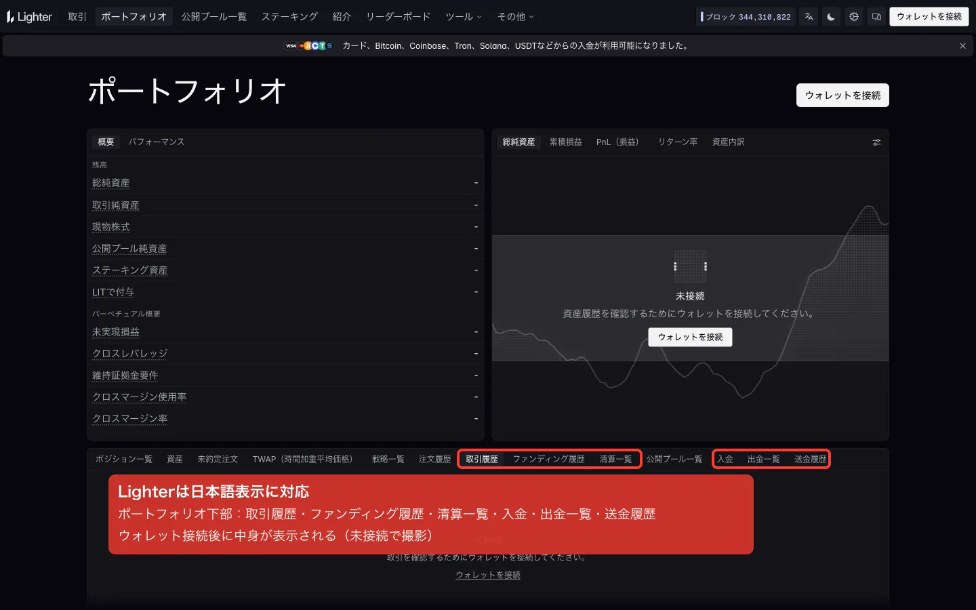
Task: Open the TWAP（時間加重平均価格）tab
Action: point(305,460)
